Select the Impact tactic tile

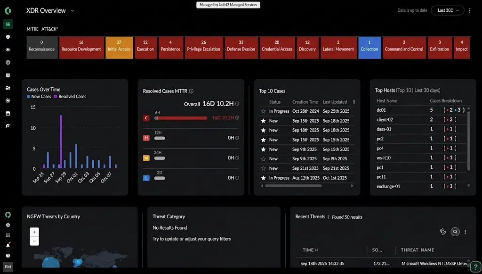(x=462, y=48)
